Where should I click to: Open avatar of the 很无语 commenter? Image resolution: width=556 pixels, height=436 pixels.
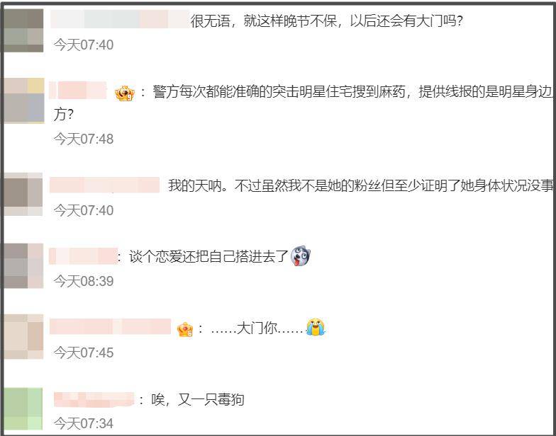point(23,30)
